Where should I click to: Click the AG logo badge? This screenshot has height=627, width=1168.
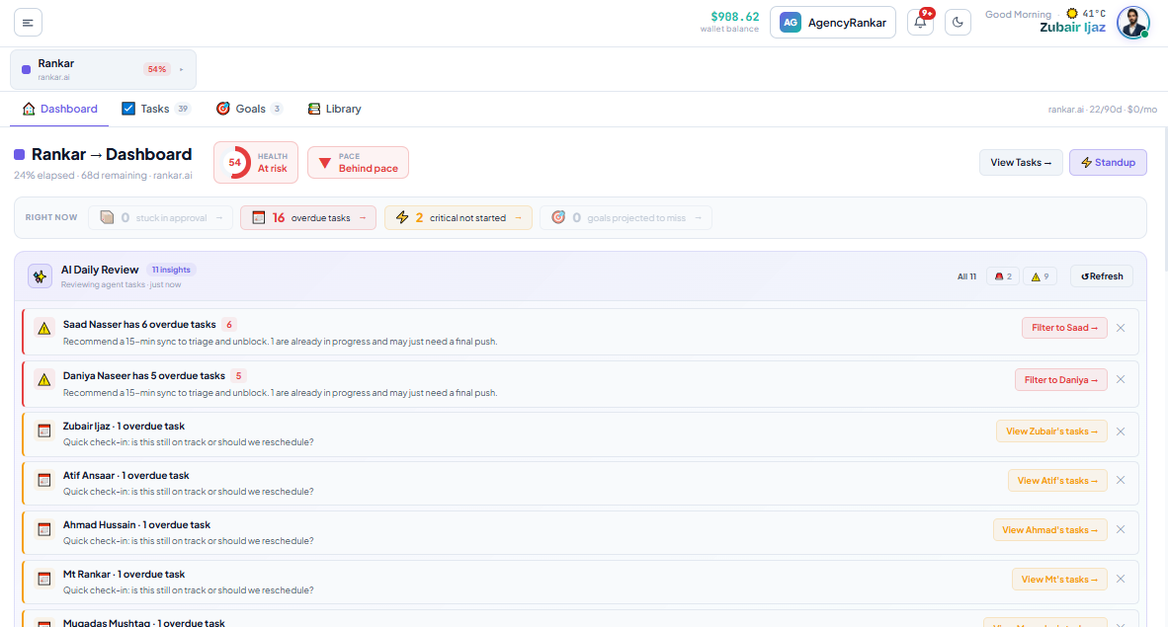click(791, 23)
